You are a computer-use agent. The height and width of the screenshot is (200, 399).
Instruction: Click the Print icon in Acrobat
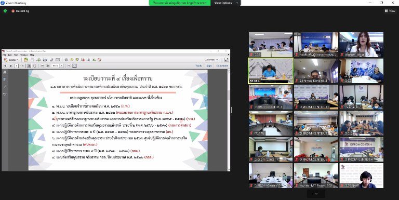tap(45, 60)
